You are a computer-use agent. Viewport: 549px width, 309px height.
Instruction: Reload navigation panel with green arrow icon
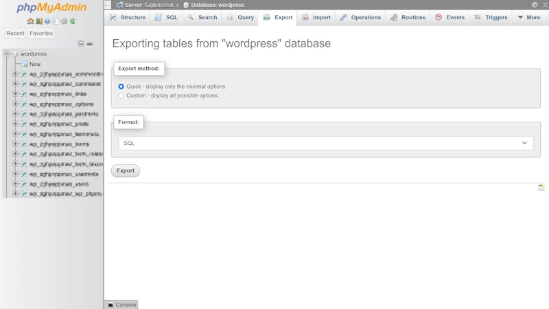(73, 21)
